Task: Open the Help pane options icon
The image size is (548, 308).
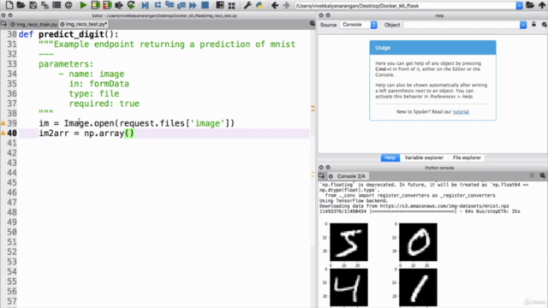Action: pos(545,25)
